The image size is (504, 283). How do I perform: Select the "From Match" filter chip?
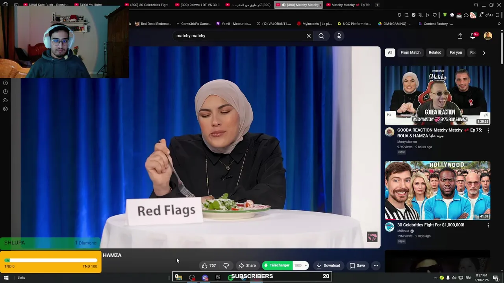click(410, 52)
